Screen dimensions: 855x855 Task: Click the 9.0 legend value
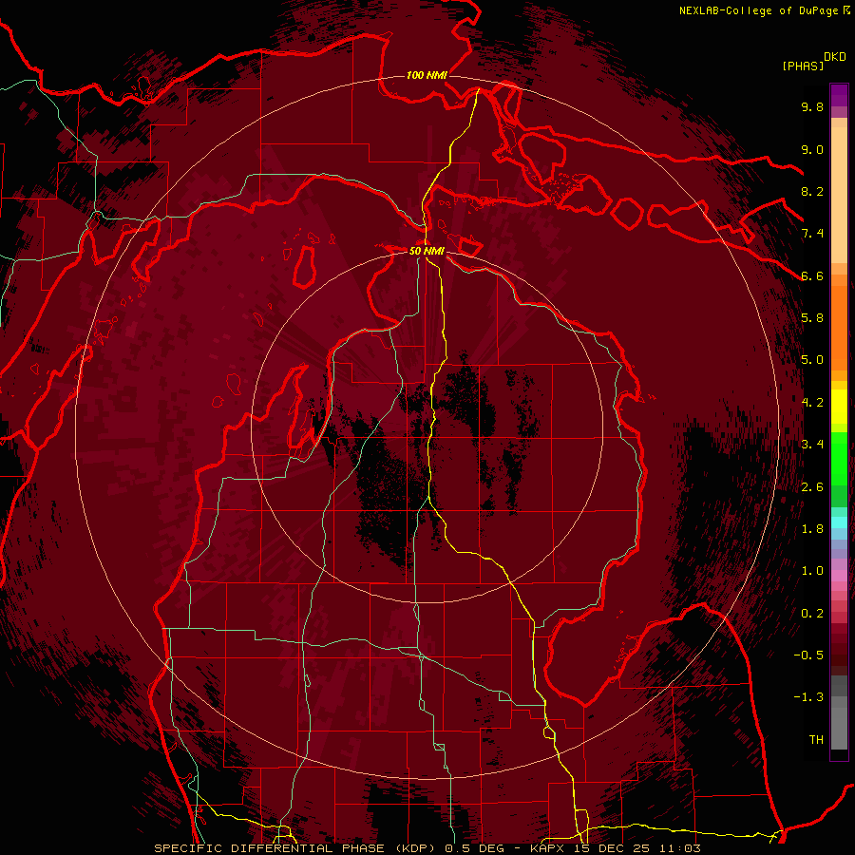pos(812,149)
